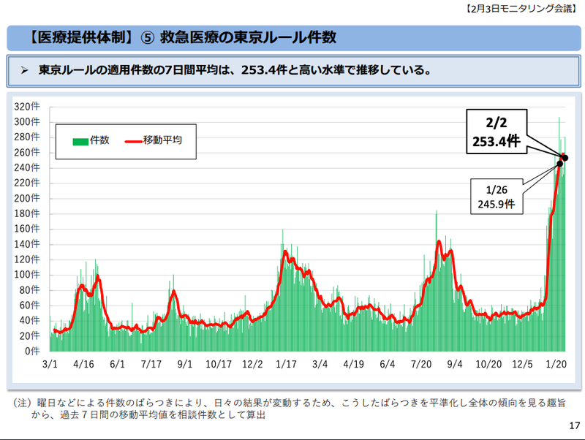Click the 280件 y-axis label
Screen dimensions: 585x440
[x=27, y=137]
